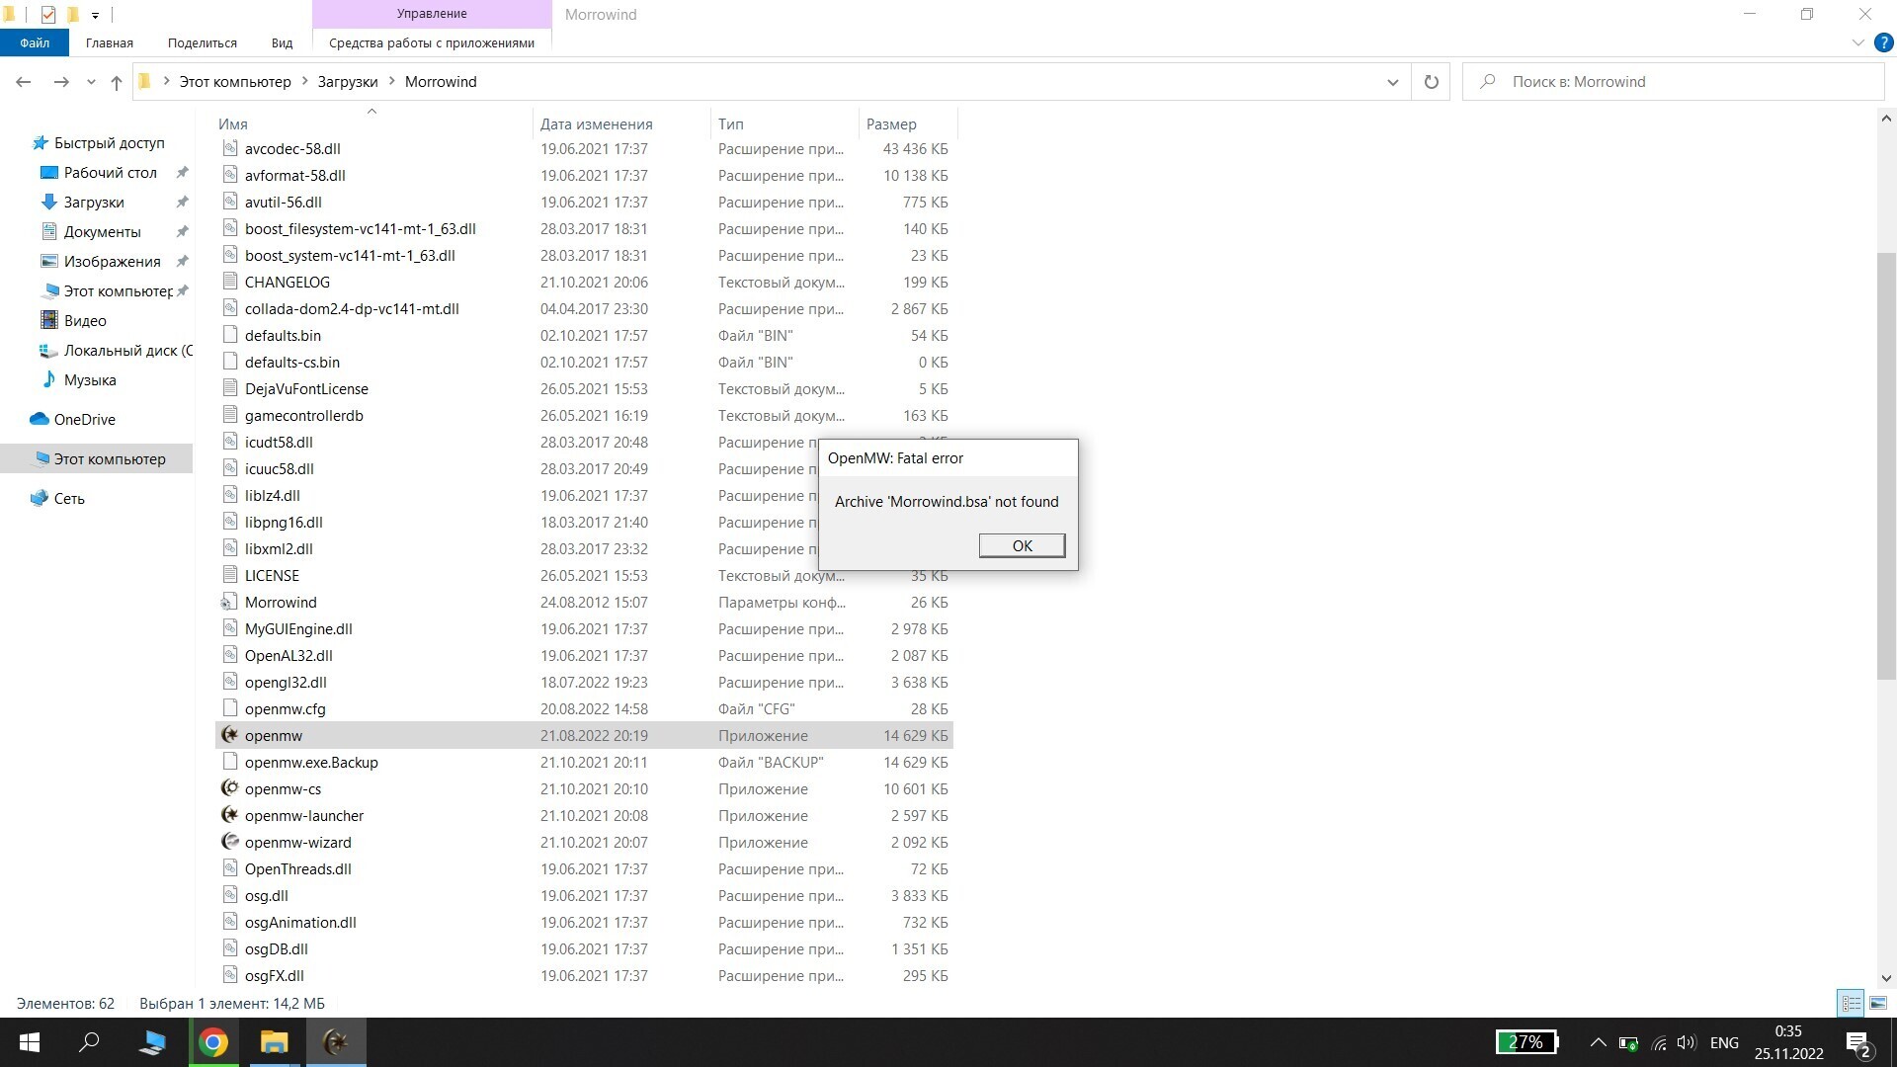Click properties checkmark in quick access toolbar
The height and width of the screenshot is (1067, 1897).
[47, 14]
